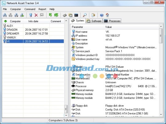Click the BANK0 memory module row
The width and height of the screenshot is (166, 124).
115,94
